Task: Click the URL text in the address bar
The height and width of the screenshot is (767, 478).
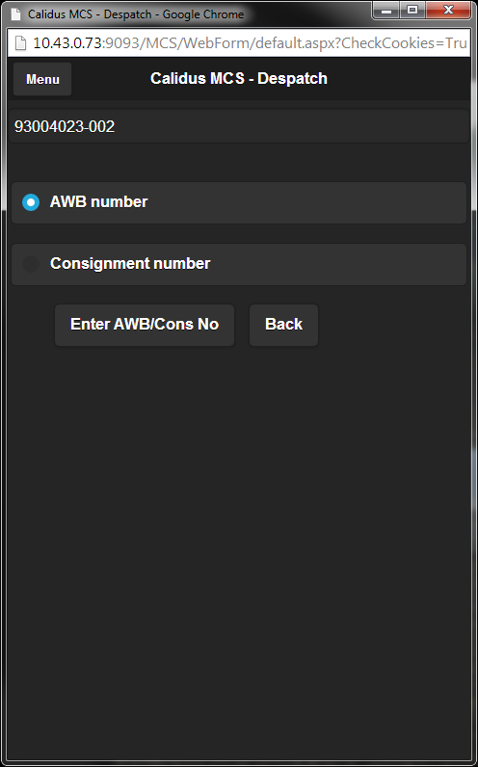Action: 250,43
